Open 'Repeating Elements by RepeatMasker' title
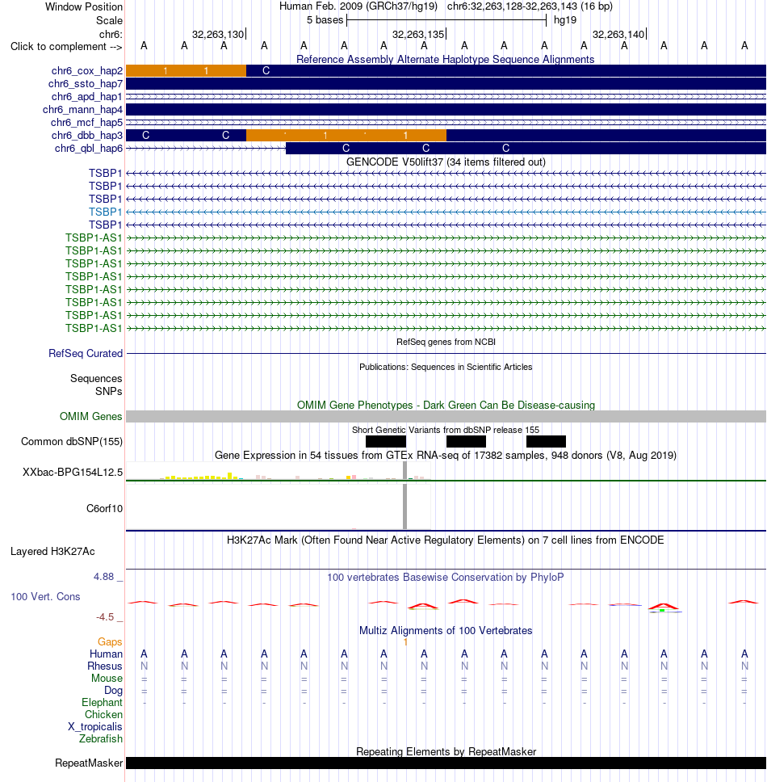 point(446,752)
